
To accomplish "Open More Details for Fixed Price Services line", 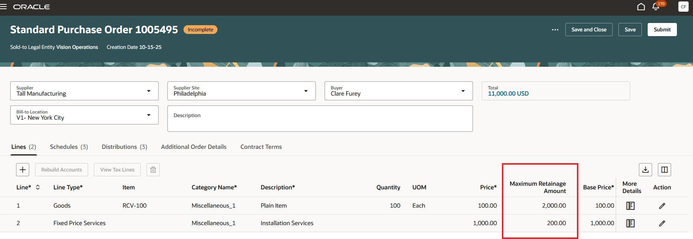I will 630,223.
